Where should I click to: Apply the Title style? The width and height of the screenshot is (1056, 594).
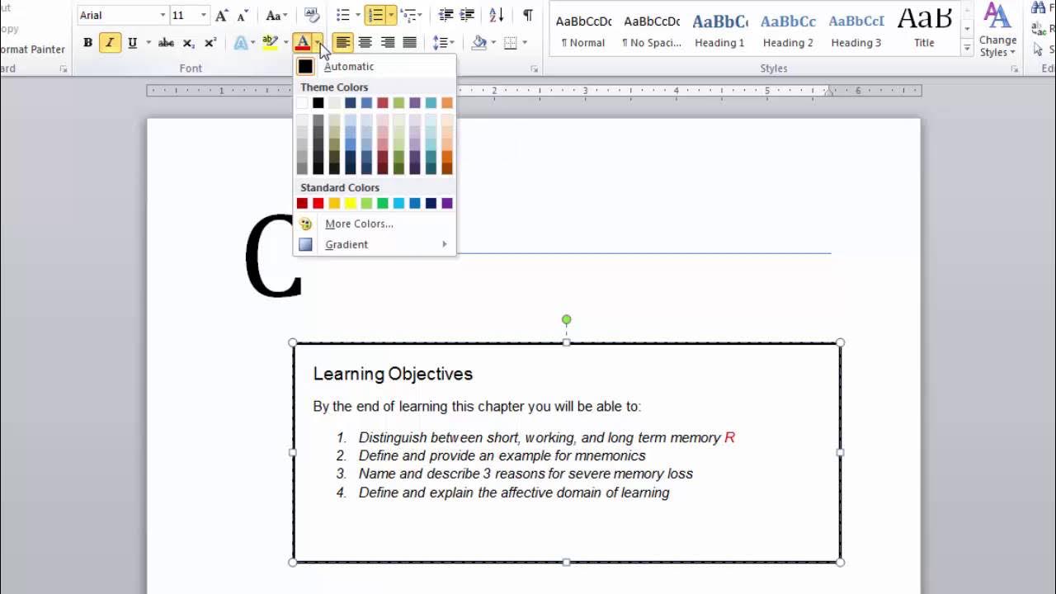924,30
